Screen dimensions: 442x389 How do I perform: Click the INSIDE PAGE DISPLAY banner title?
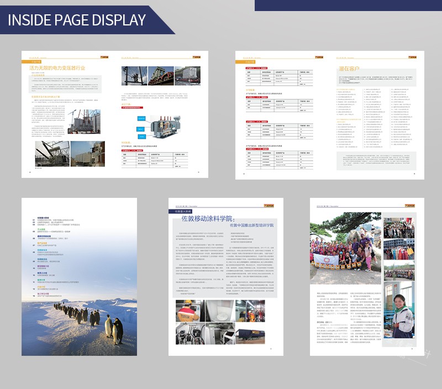click(77, 20)
